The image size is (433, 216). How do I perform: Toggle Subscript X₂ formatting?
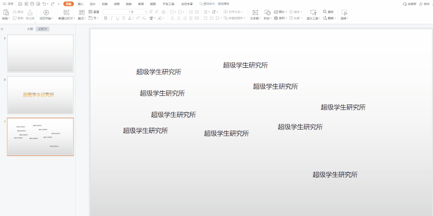144,18
